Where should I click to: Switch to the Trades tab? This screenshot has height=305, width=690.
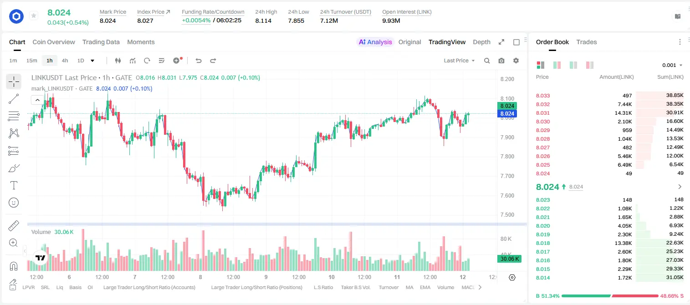(x=587, y=42)
